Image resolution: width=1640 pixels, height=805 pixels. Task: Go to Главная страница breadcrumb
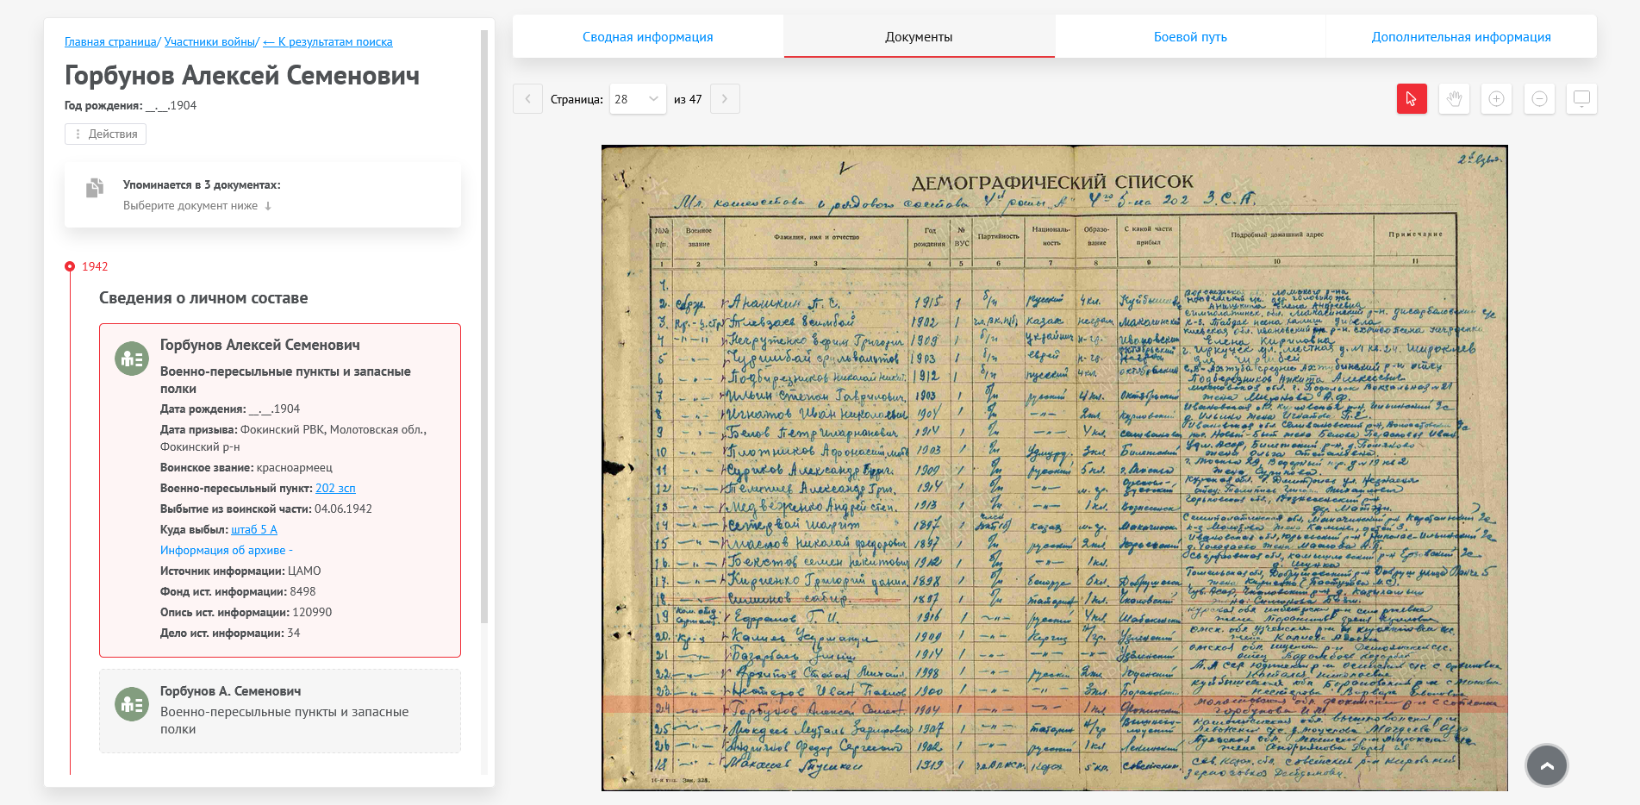pos(110,42)
